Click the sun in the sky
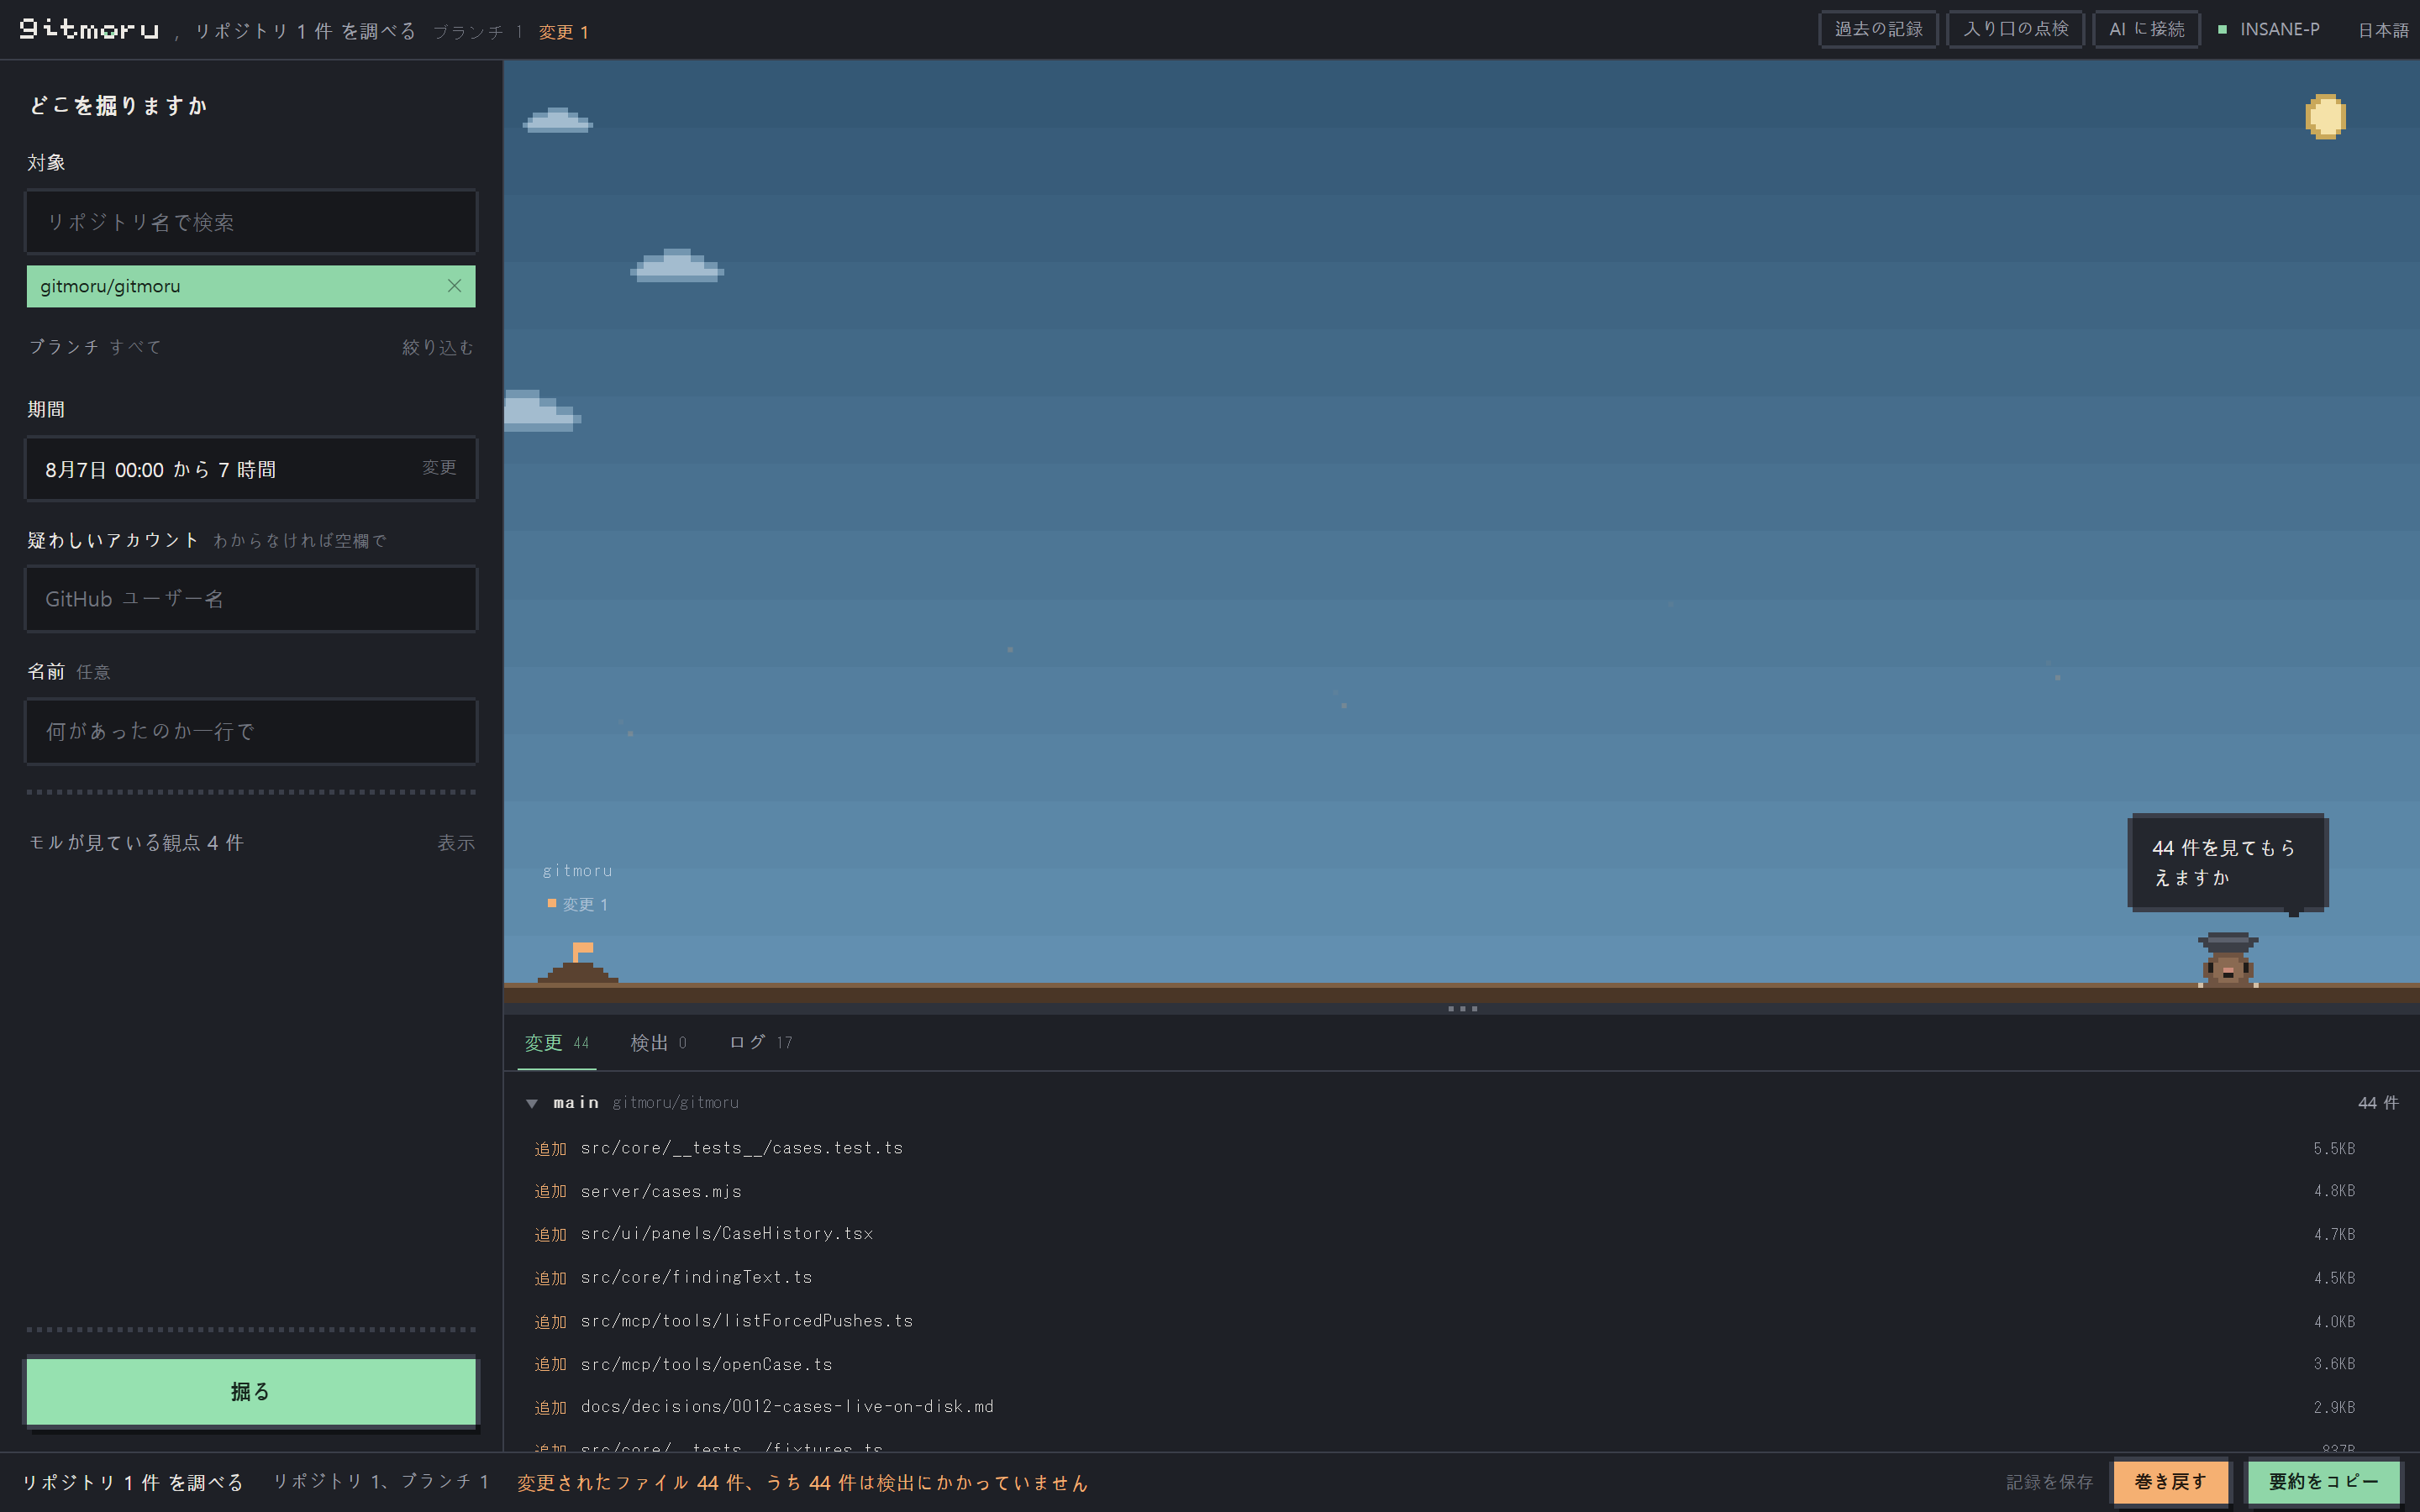 click(2325, 116)
